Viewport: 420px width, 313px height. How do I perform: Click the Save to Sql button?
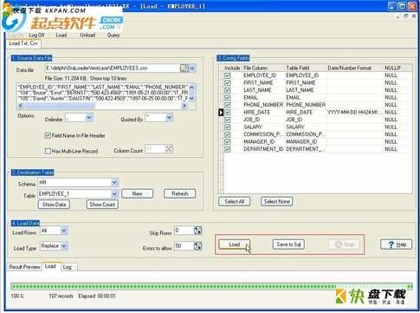click(x=288, y=245)
